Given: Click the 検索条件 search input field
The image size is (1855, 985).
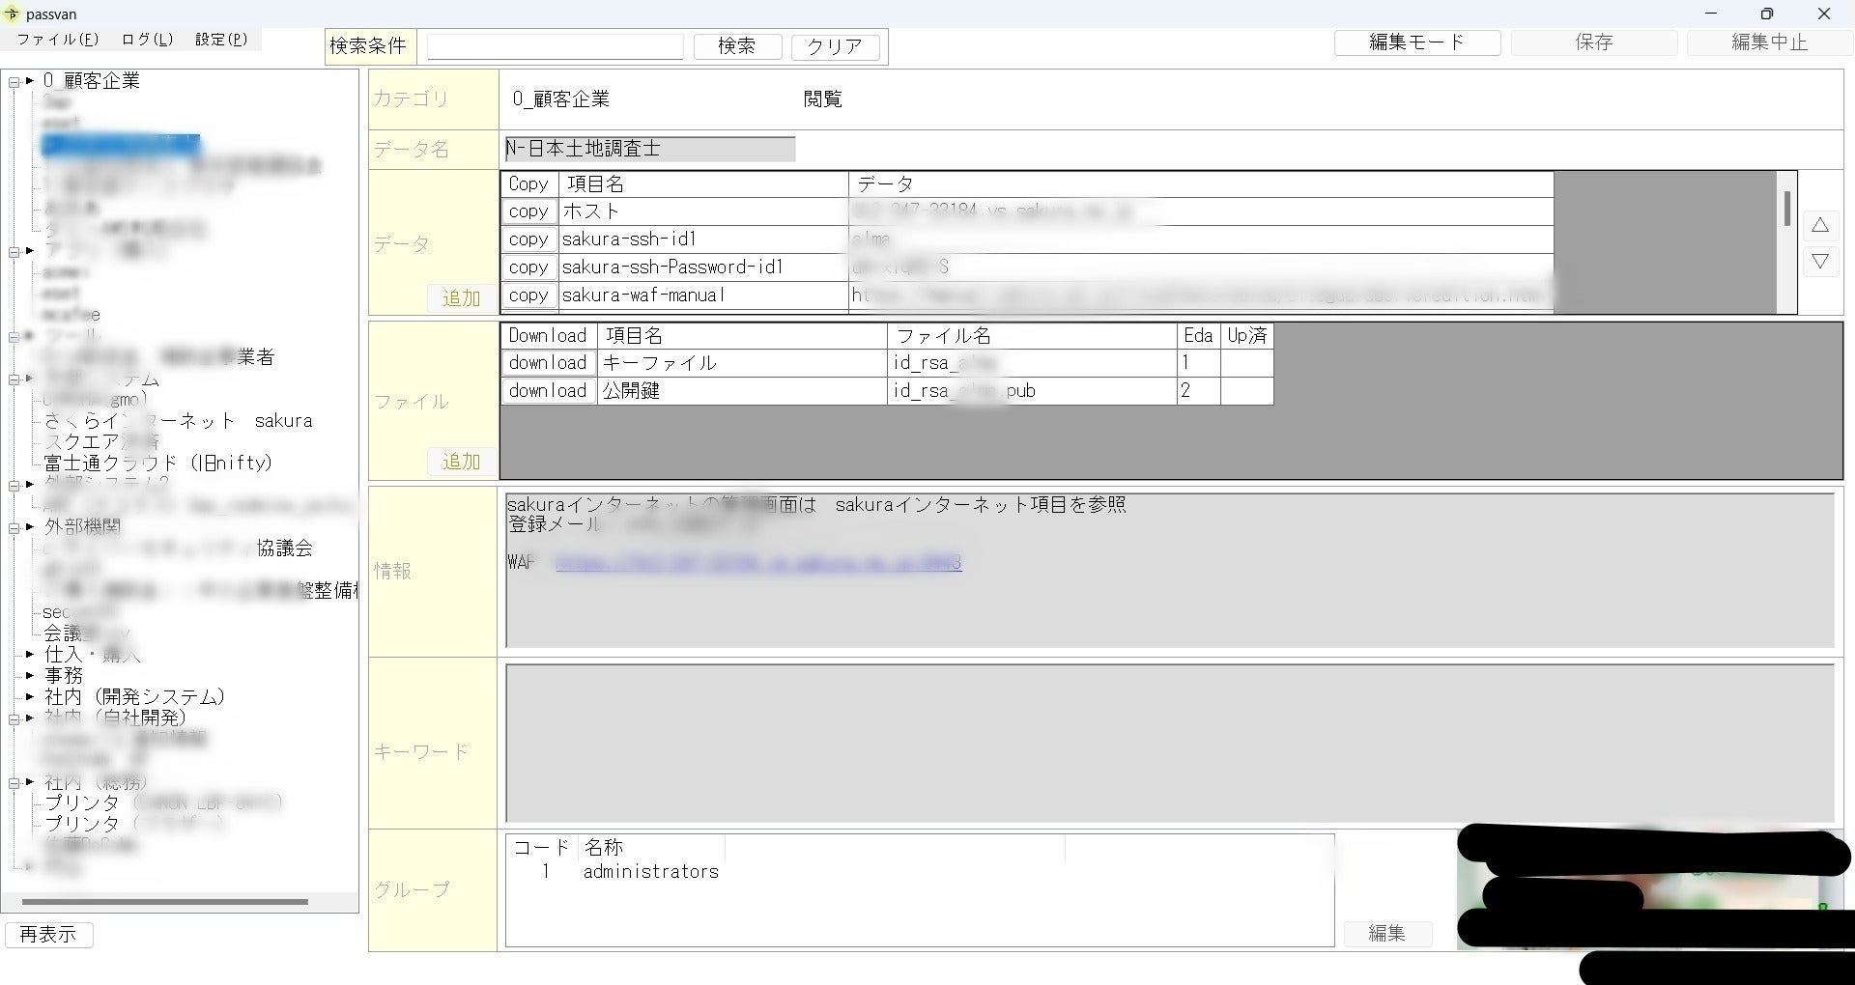Looking at the screenshot, I should [555, 46].
